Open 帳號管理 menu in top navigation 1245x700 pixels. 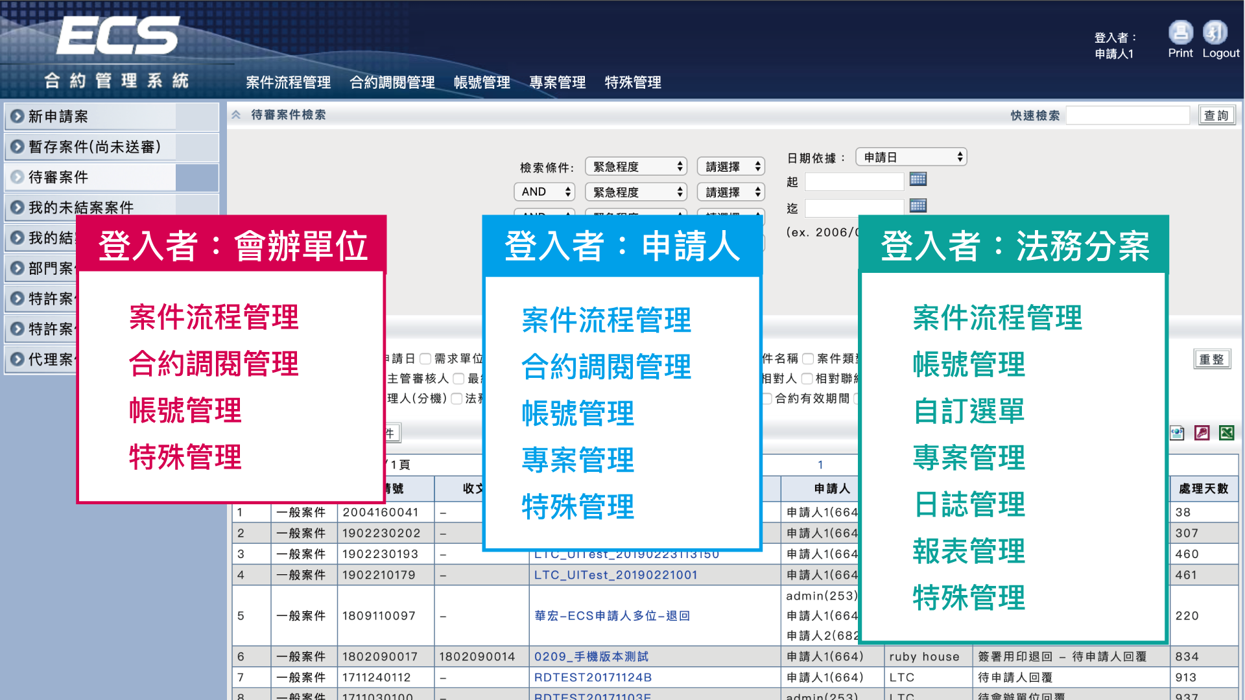[482, 83]
